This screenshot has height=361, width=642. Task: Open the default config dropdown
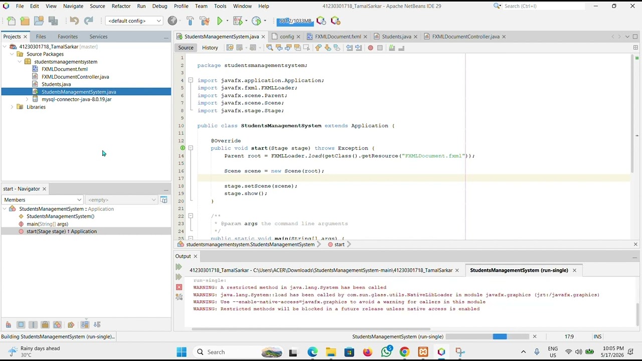click(134, 21)
